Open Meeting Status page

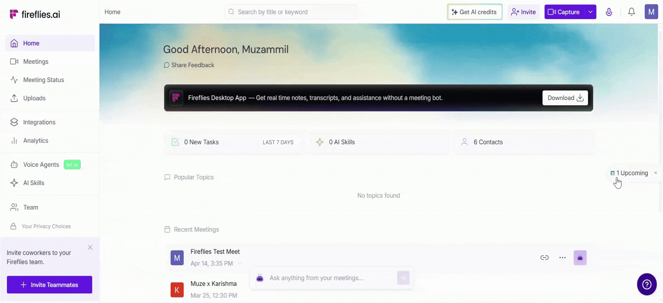tap(50, 80)
